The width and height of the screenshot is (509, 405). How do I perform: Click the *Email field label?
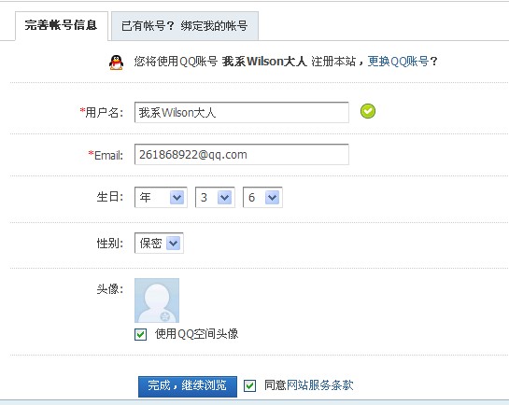click(x=106, y=155)
